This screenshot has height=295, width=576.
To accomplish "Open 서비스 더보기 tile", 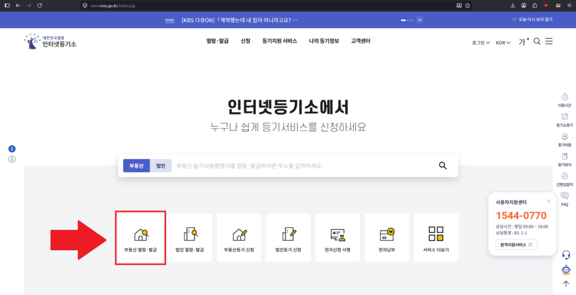I will click(436, 238).
